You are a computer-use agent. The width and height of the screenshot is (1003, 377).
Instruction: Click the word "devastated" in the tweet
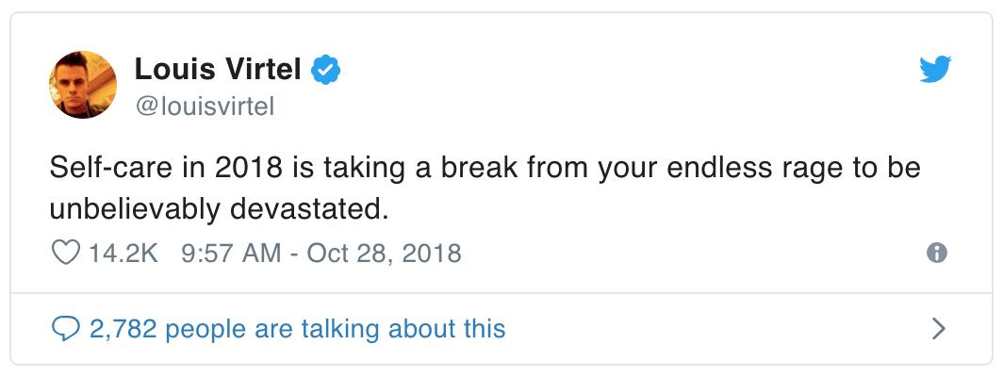click(308, 209)
